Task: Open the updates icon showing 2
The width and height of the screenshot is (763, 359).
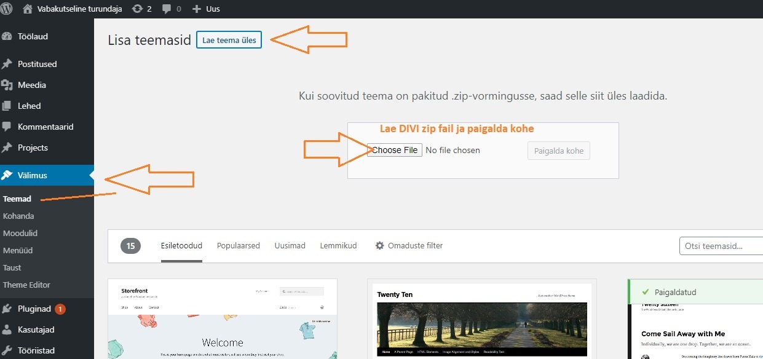Action: click(137, 9)
